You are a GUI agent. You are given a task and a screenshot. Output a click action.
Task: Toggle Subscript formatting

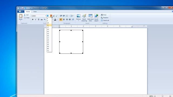[45, 19]
